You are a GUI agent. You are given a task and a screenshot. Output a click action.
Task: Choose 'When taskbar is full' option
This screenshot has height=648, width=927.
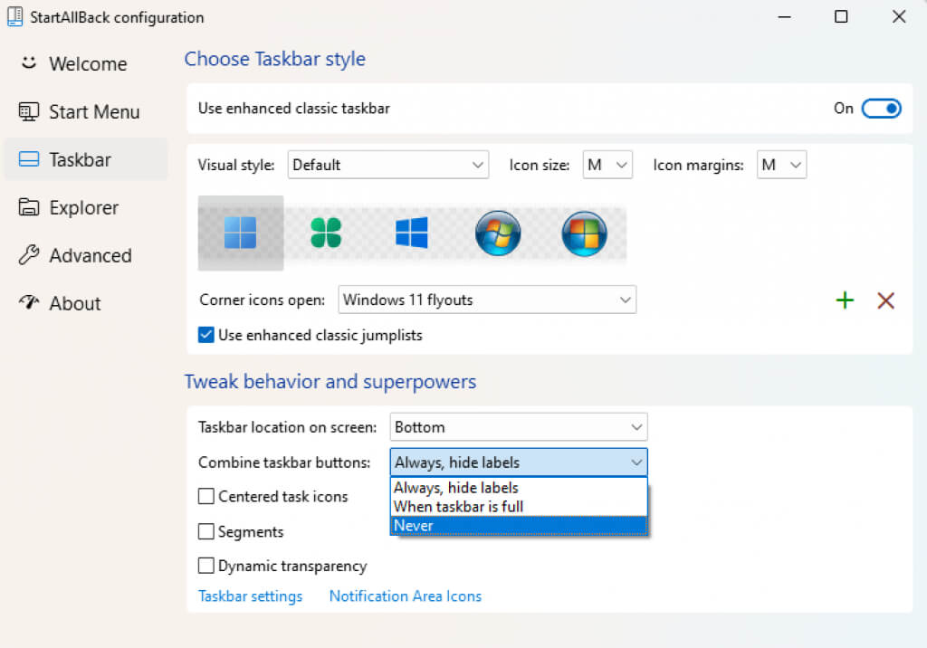[519, 507]
